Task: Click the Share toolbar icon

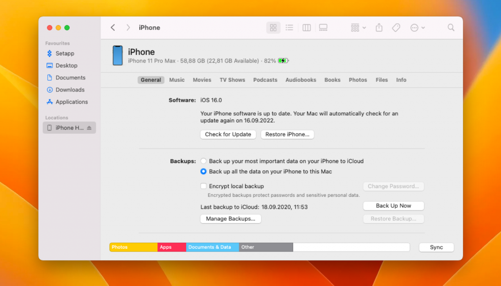Action: [379, 27]
